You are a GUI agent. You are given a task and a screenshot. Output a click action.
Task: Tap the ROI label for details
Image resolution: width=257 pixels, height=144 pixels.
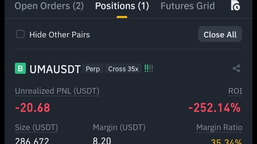coord(235,91)
